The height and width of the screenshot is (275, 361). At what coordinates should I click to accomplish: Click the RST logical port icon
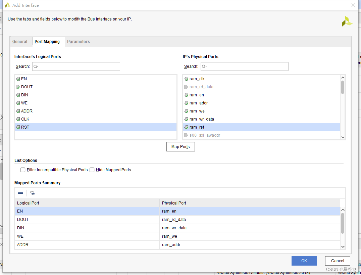[x=18, y=127]
